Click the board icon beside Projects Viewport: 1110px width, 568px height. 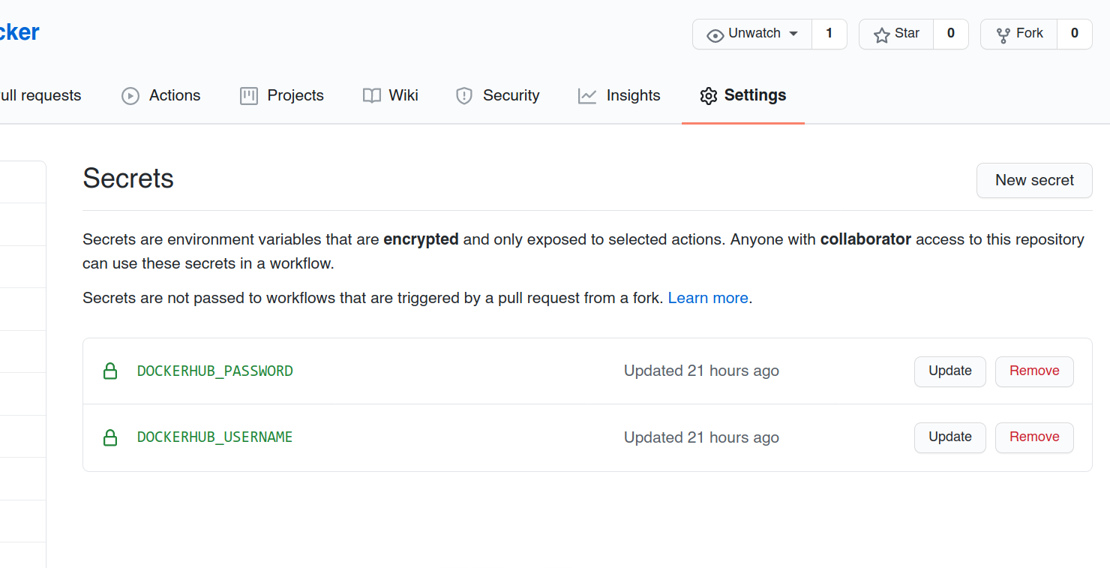tap(249, 96)
